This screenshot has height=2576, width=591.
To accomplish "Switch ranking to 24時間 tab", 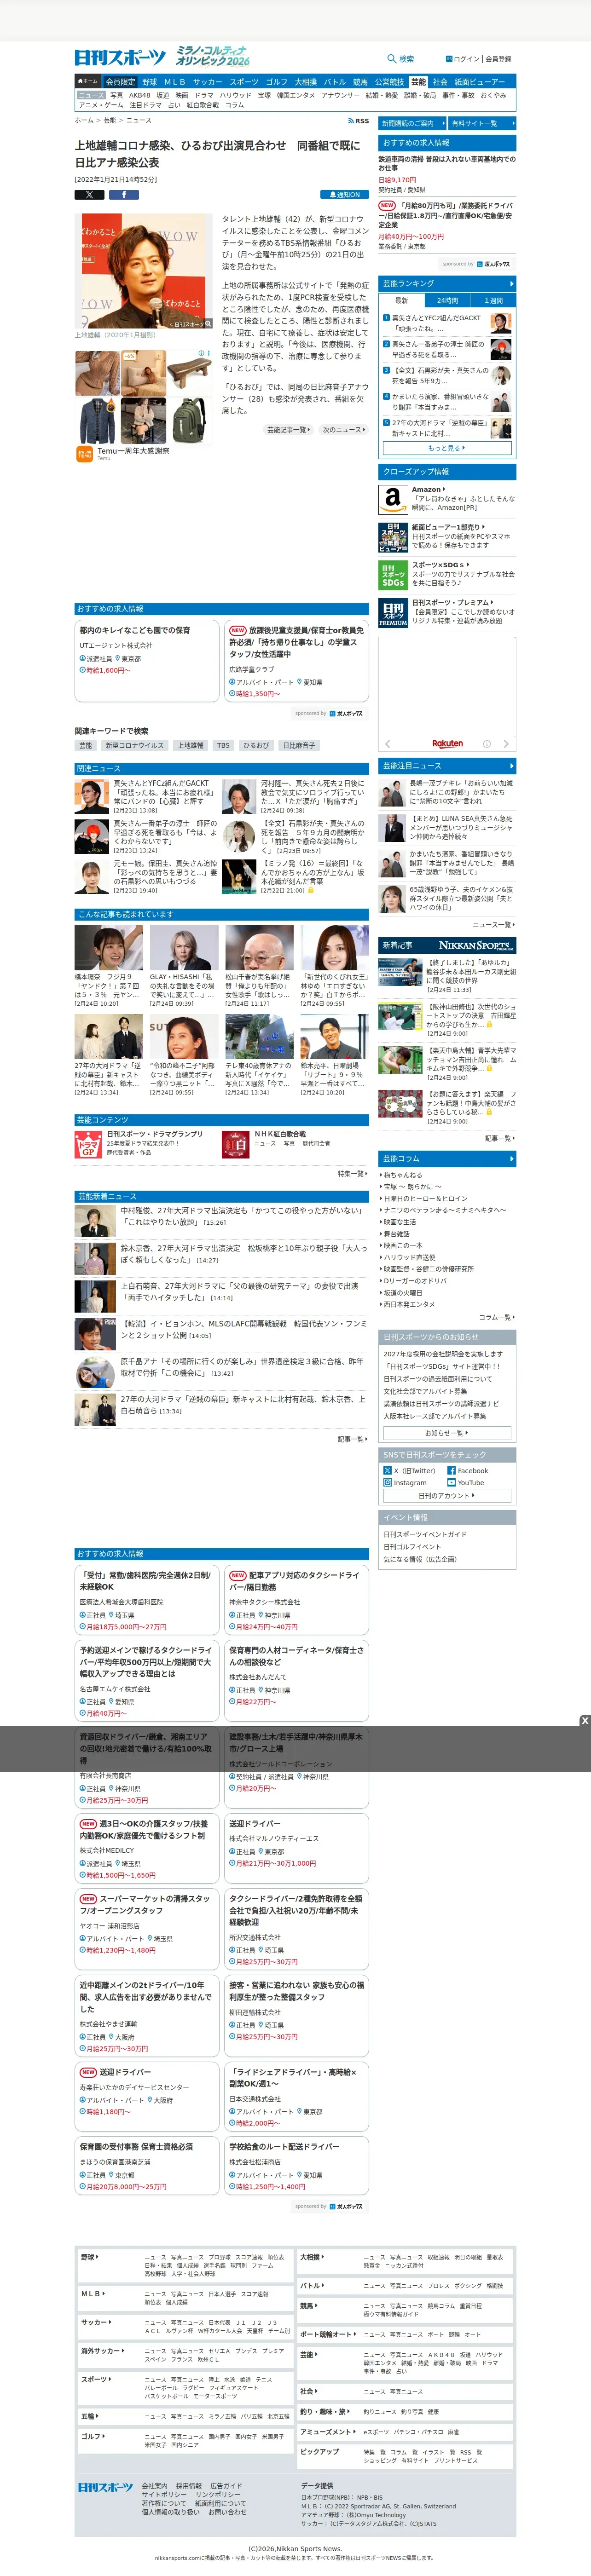I will point(447,300).
